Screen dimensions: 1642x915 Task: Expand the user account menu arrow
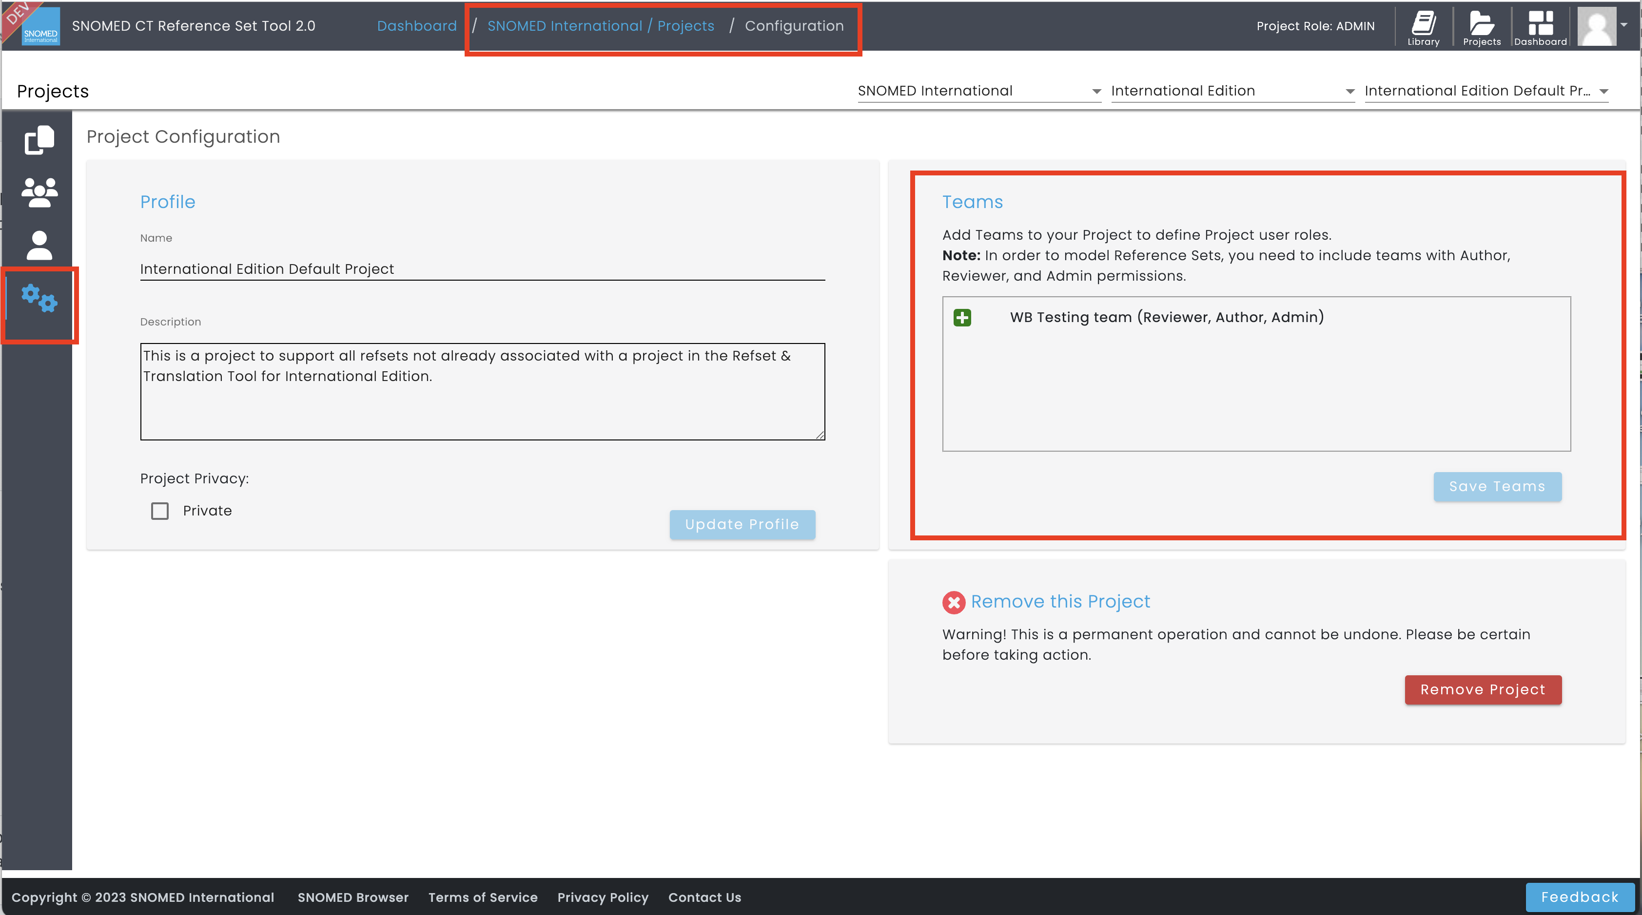pyautogui.click(x=1624, y=25)
